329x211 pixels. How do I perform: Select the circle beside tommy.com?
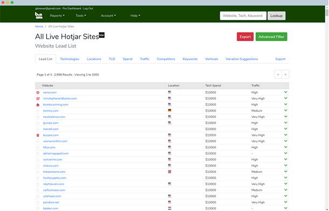pos(38,111)
